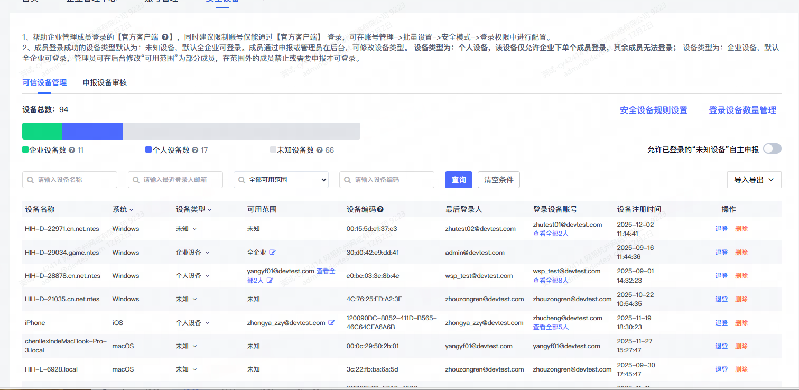Viewport: 799px width, 390px height.
Task: Click 删除 for HIH-D-21035.cn.net.ntes
Action: click(741, 299)
